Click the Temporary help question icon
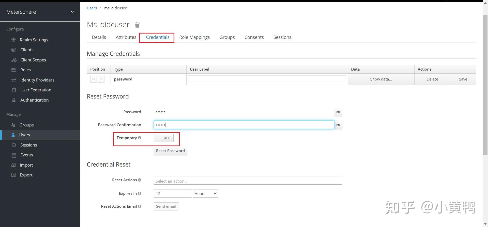Screen dimensions: 488x227 click(x=140, y=138)
